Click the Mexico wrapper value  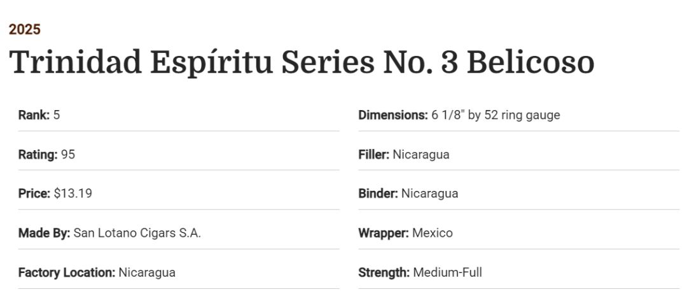(433, 233)
